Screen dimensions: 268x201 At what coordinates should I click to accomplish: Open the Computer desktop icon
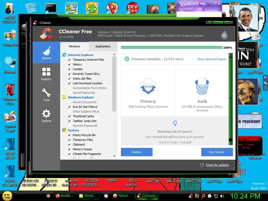click(10, 38)
